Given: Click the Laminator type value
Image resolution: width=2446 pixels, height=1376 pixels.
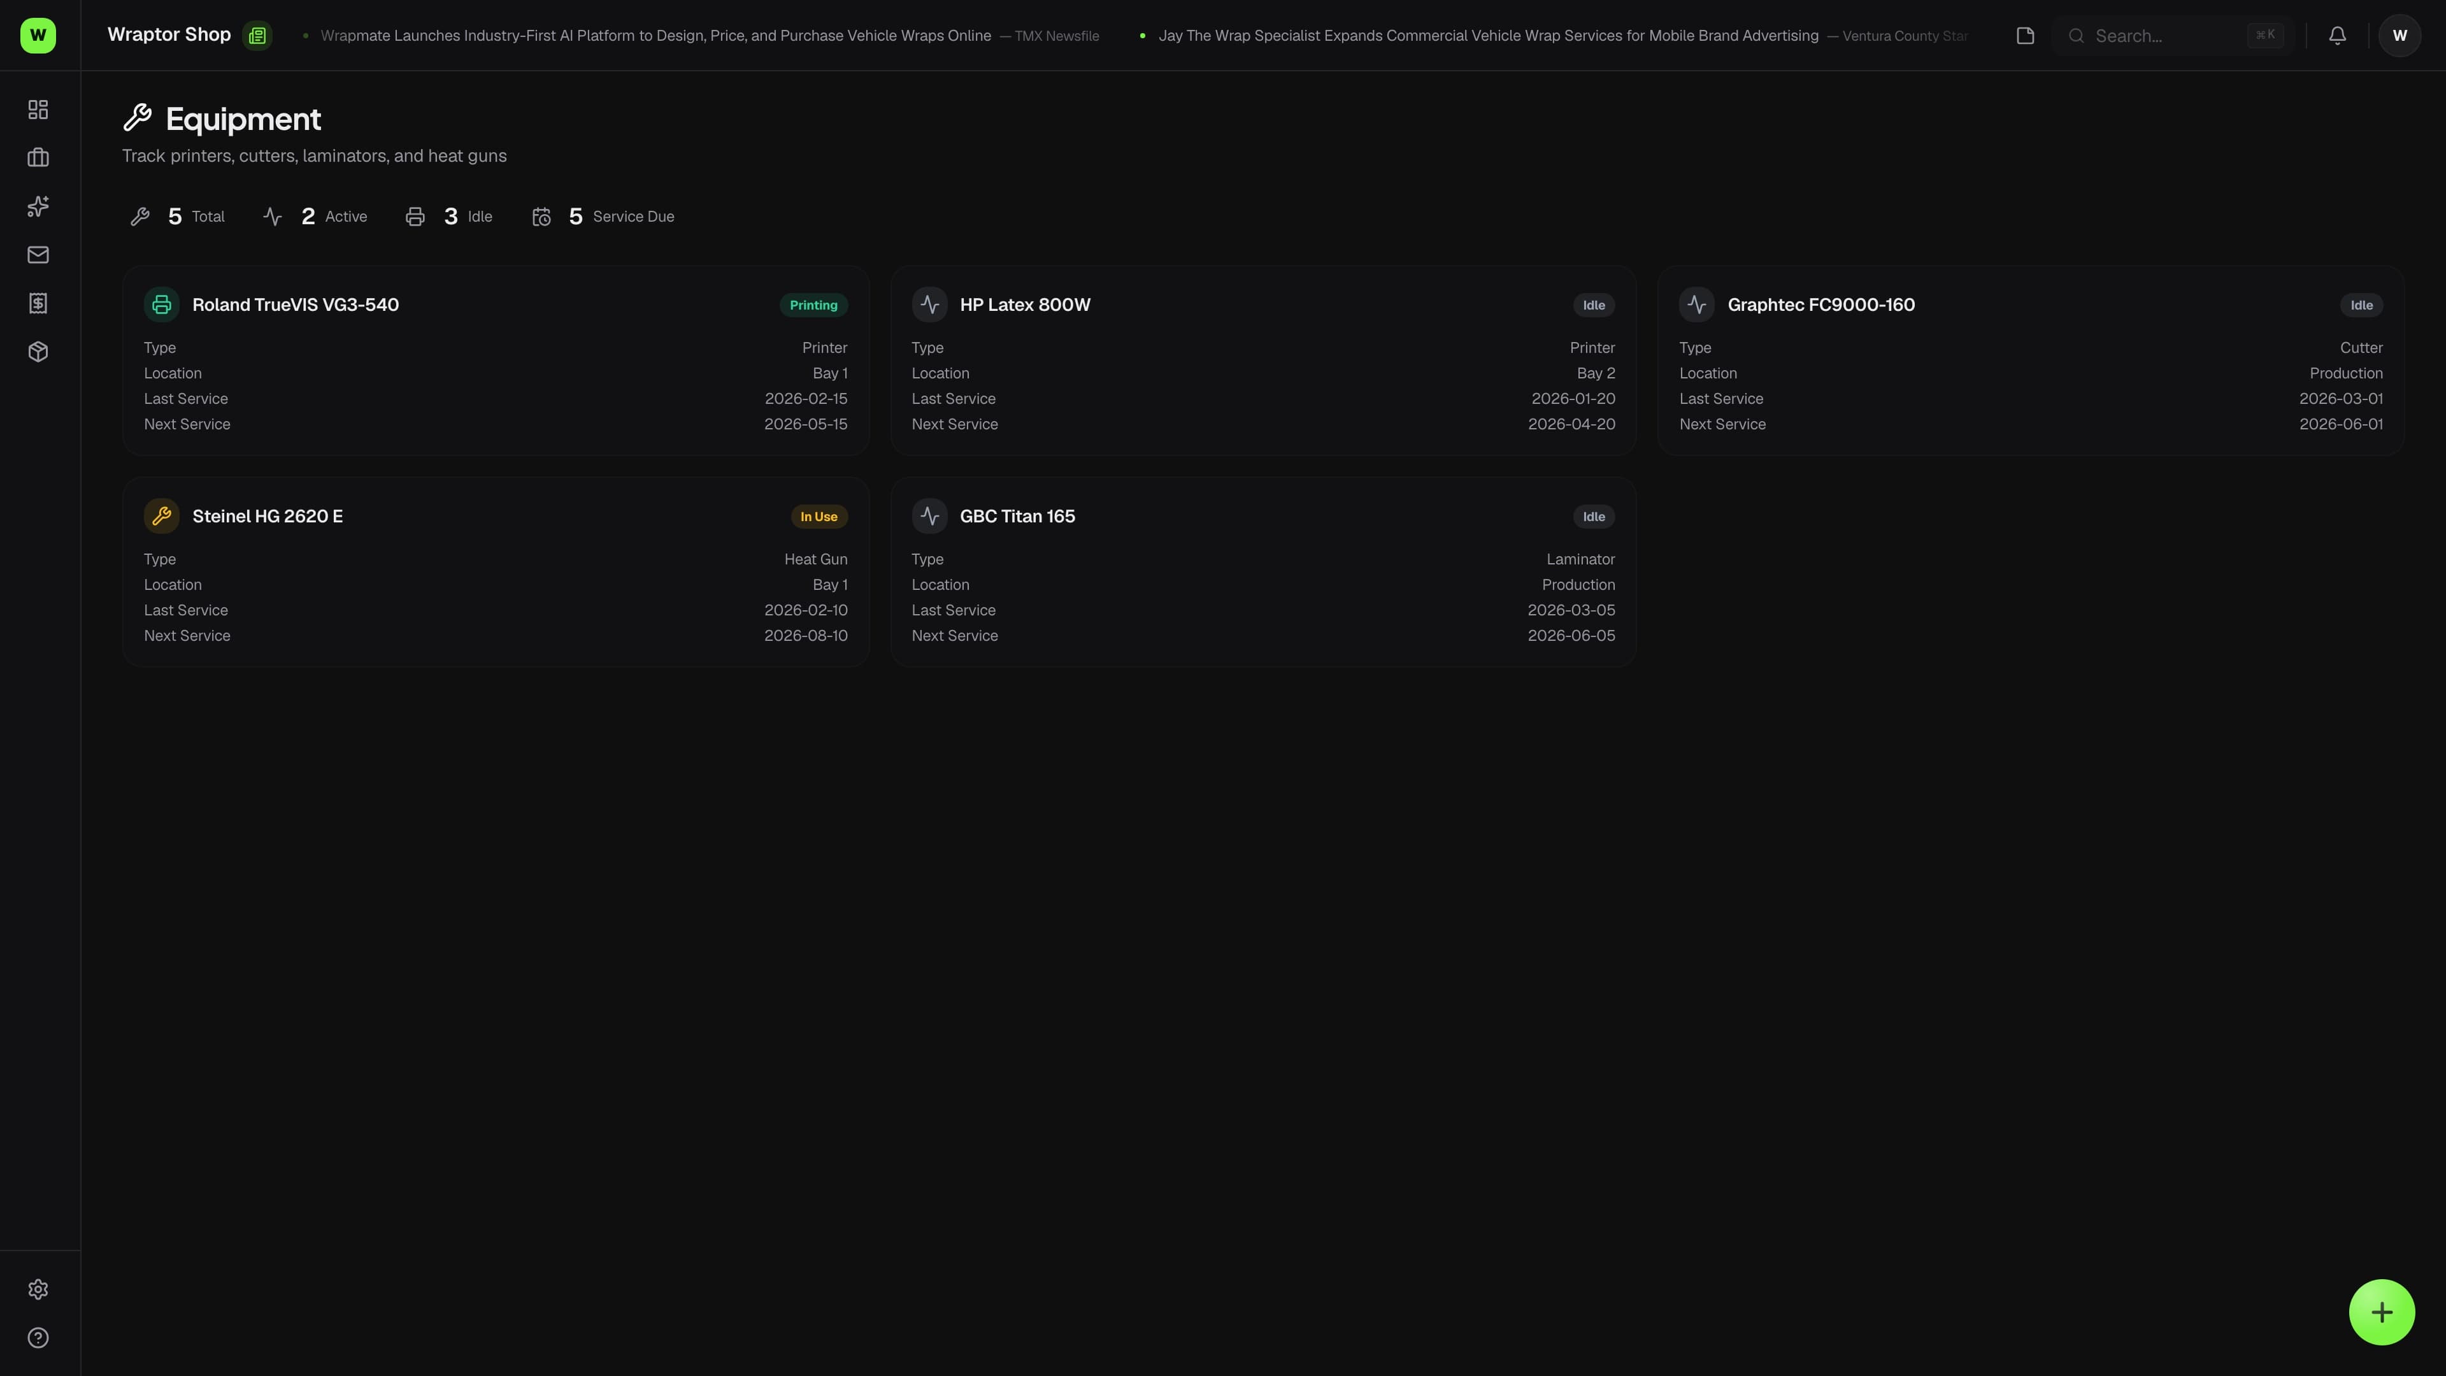Looking at the screenshot, I should 1581,559.
